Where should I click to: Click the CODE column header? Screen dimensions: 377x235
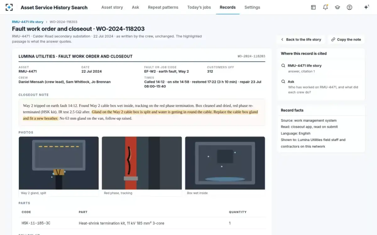click(26, 212)
